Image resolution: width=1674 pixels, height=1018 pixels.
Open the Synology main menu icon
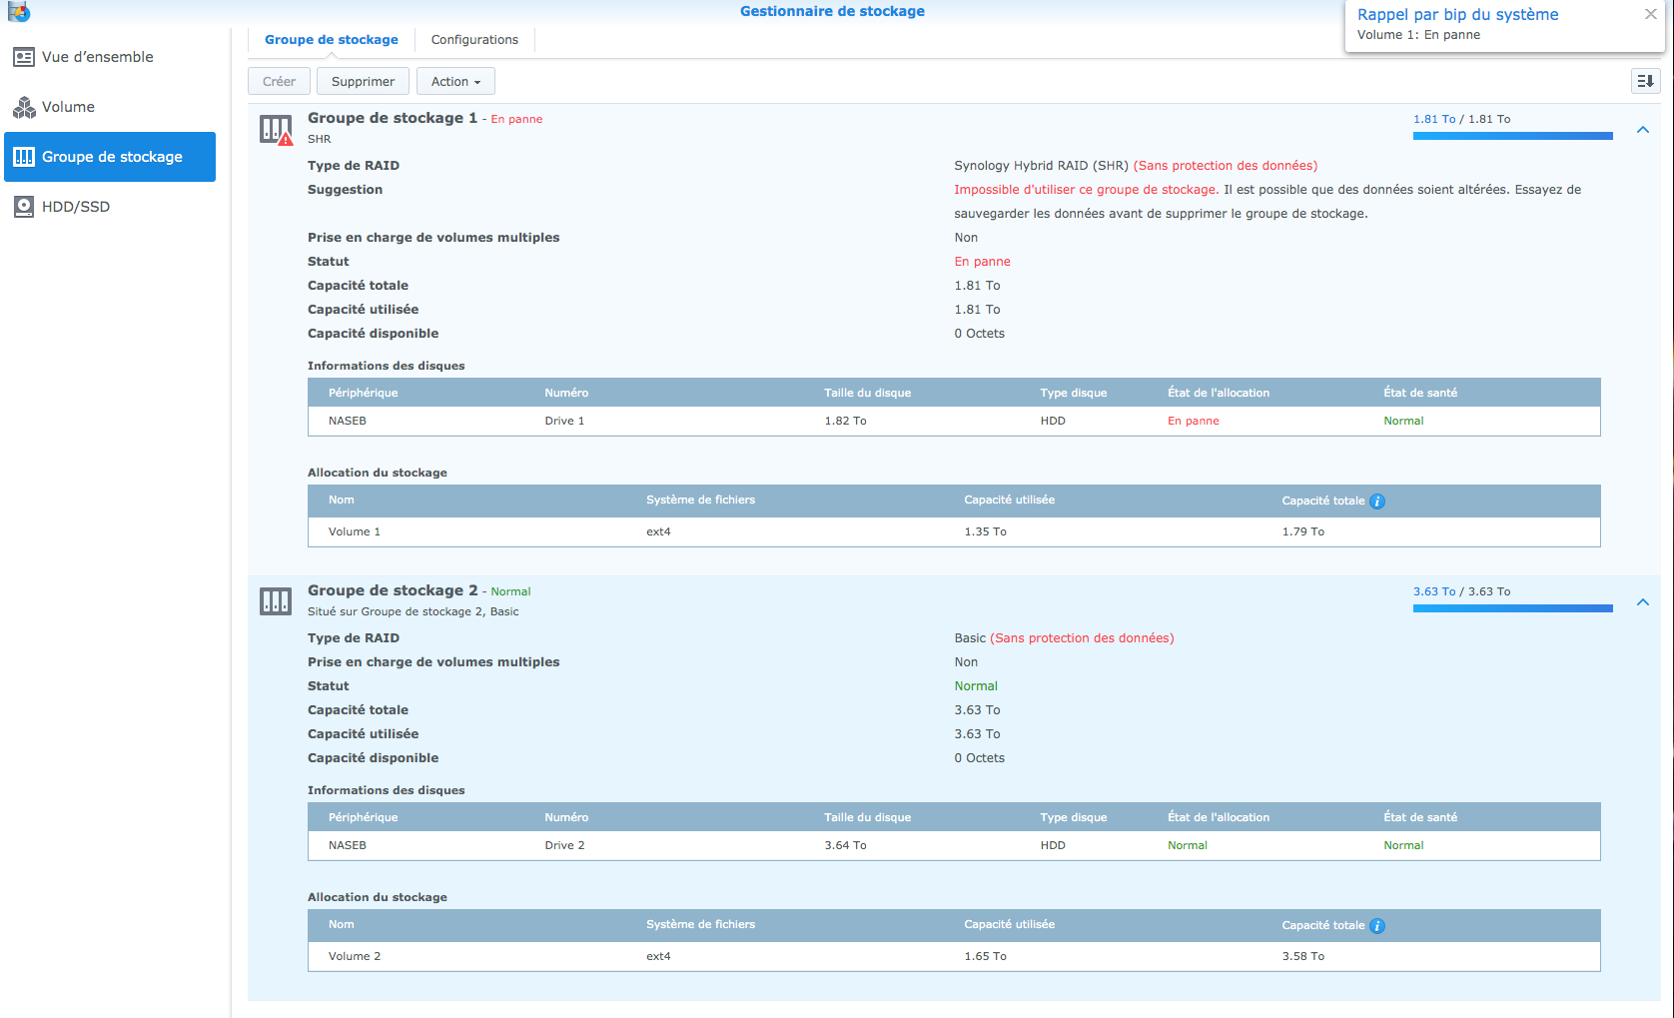pos(19,12)
